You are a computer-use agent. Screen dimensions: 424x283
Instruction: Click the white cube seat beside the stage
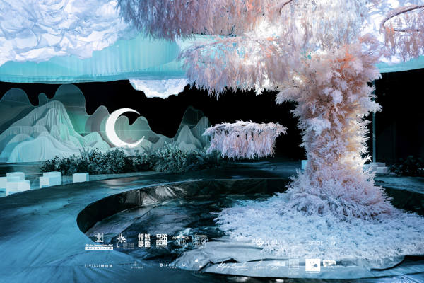pyautogui.click(x=81, y=178)
